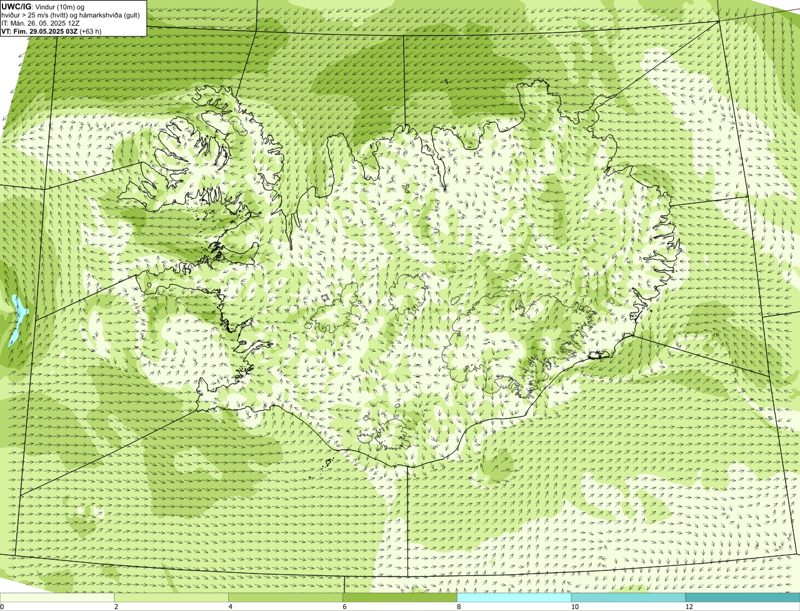The height and width of the screenshot is (611, 800).
Task: Click the 4–6 m/s green legend swatch
Action: coord(286,598)
